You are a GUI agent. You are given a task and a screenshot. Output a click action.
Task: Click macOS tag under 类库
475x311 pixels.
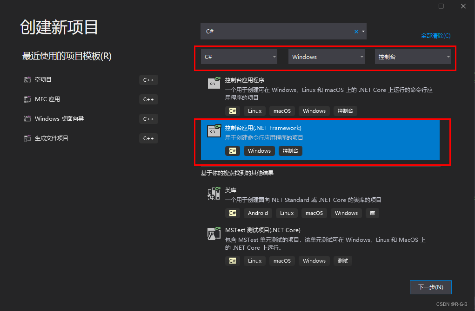click(314, 213)
